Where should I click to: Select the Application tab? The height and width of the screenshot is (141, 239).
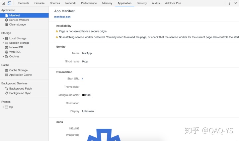coord(124,3)
